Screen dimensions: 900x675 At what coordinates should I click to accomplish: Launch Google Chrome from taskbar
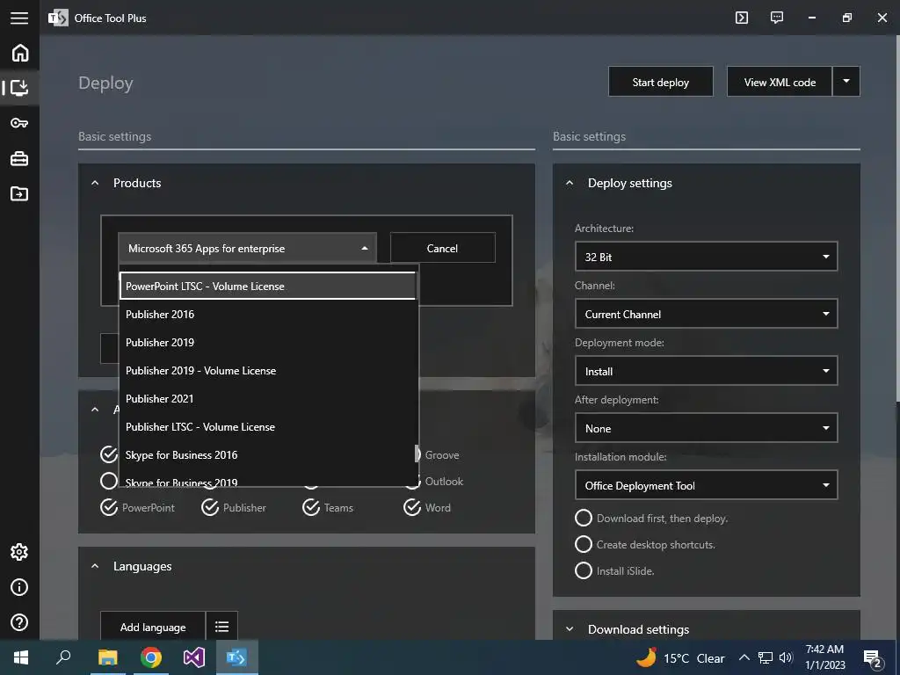[x=151, y=657]
